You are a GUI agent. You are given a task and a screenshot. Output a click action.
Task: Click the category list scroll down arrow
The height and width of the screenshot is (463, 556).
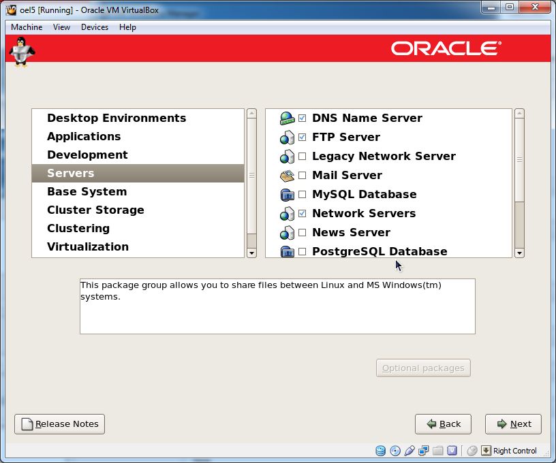[251, 253]
